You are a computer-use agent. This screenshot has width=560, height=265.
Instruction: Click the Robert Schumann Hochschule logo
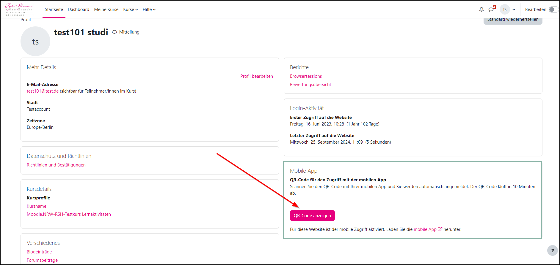tap(19, 9)
